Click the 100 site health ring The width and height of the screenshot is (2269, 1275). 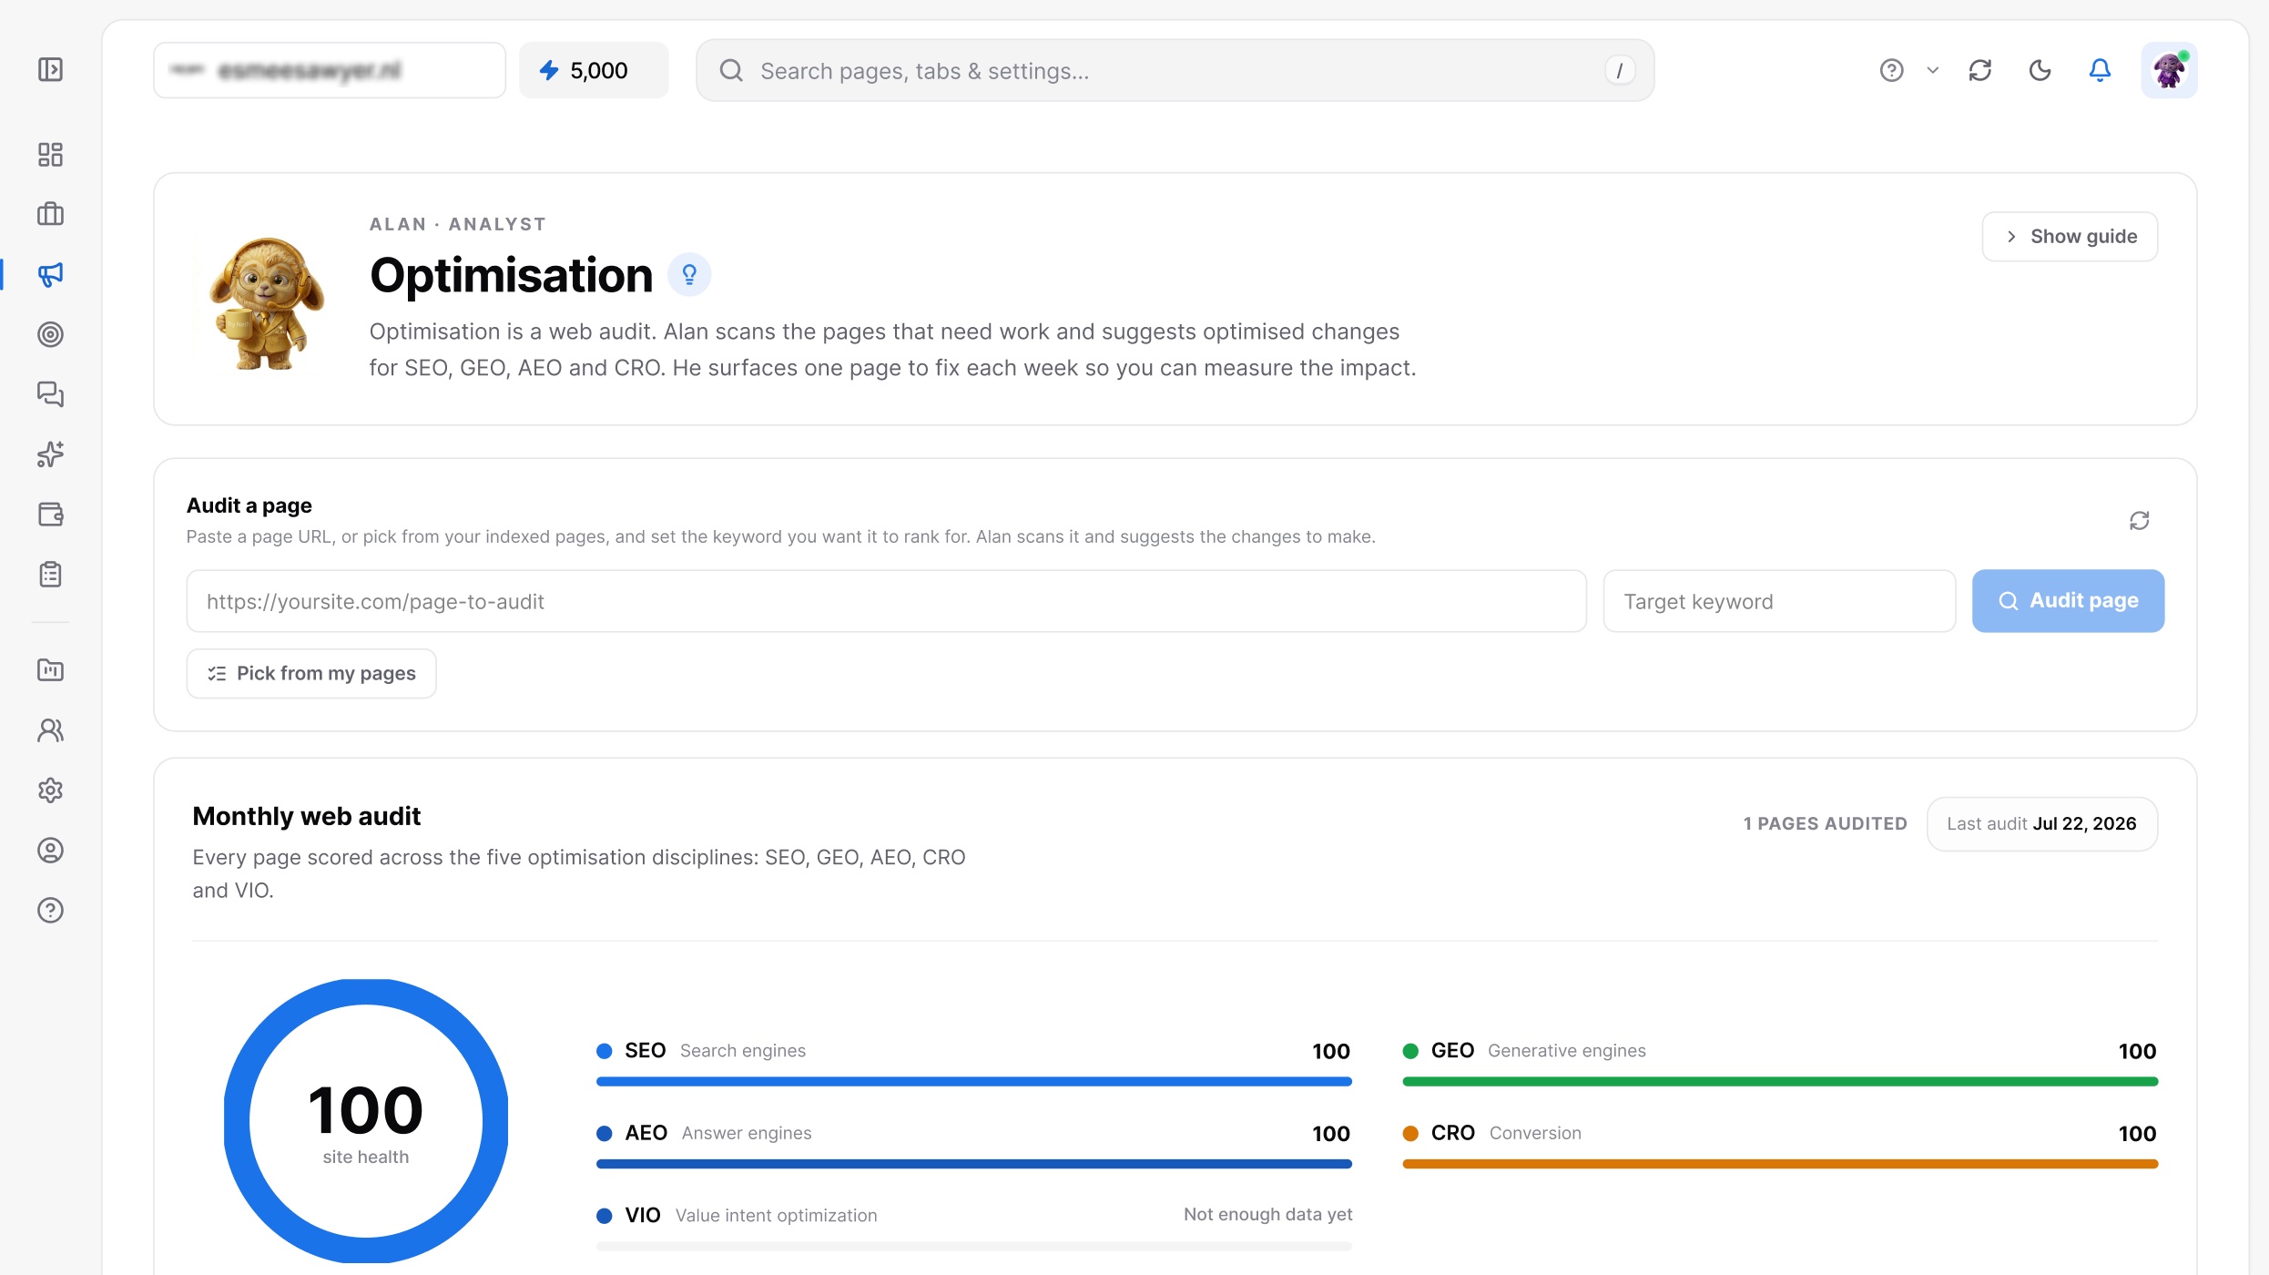366,1121
